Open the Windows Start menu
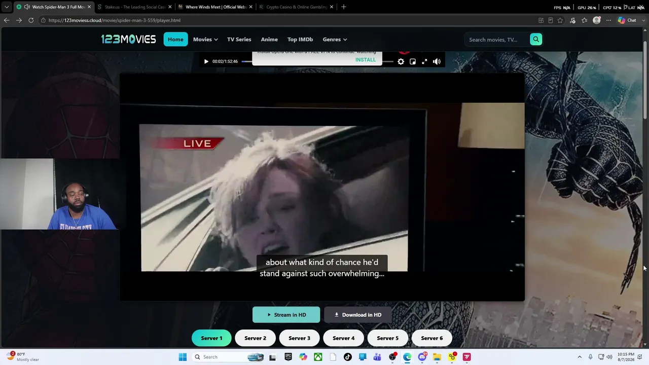The image size is (649, 365). click(x=183, y=357)
